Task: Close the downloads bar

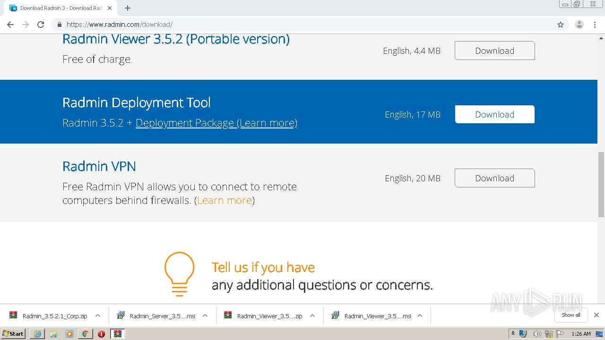Action: click(596, 315)
